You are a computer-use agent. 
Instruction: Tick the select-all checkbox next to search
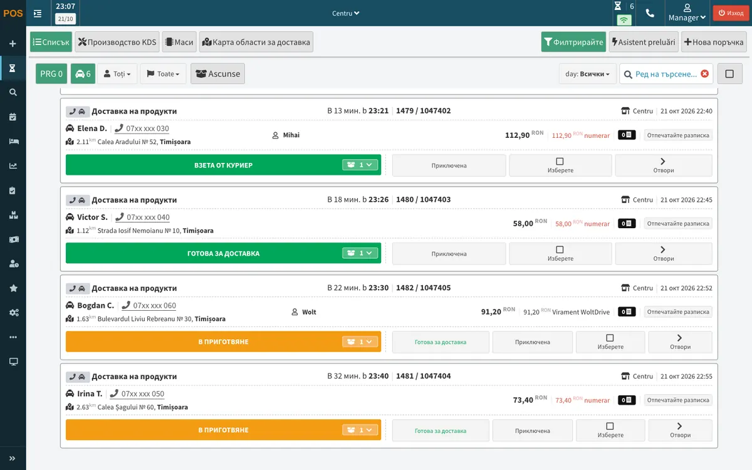coord(729,74)
